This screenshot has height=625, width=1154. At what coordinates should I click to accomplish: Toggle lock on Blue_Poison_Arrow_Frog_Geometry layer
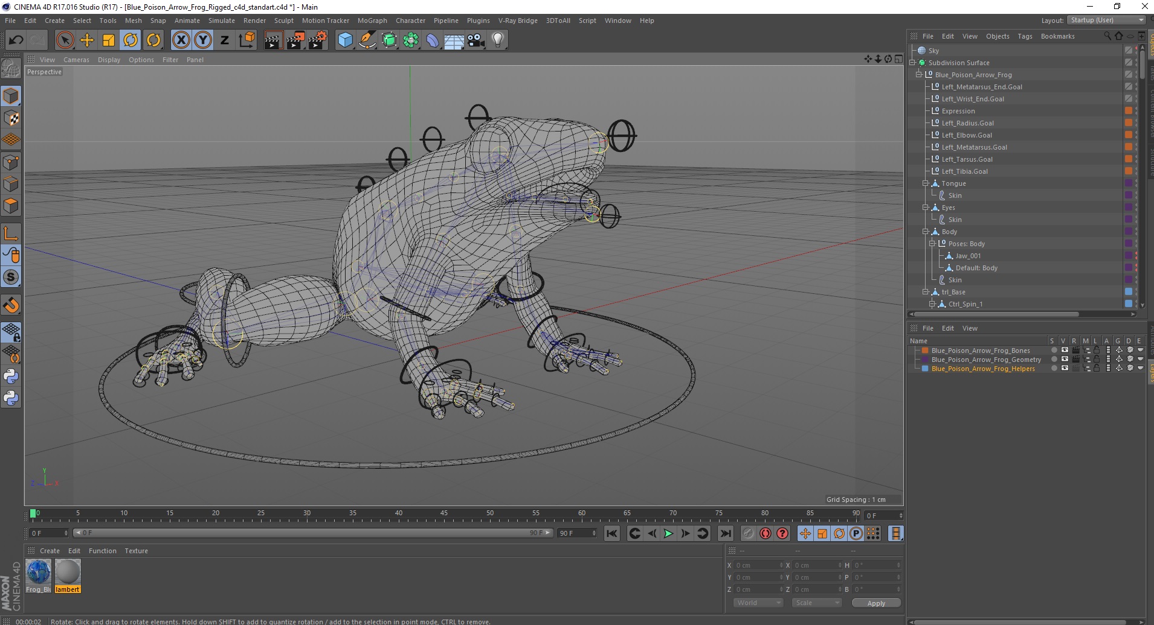coord(1097,360)
